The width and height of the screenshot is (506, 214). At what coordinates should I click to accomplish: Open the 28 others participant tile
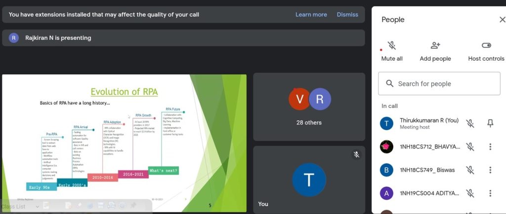pyautogui.click(x=309, y=107)
